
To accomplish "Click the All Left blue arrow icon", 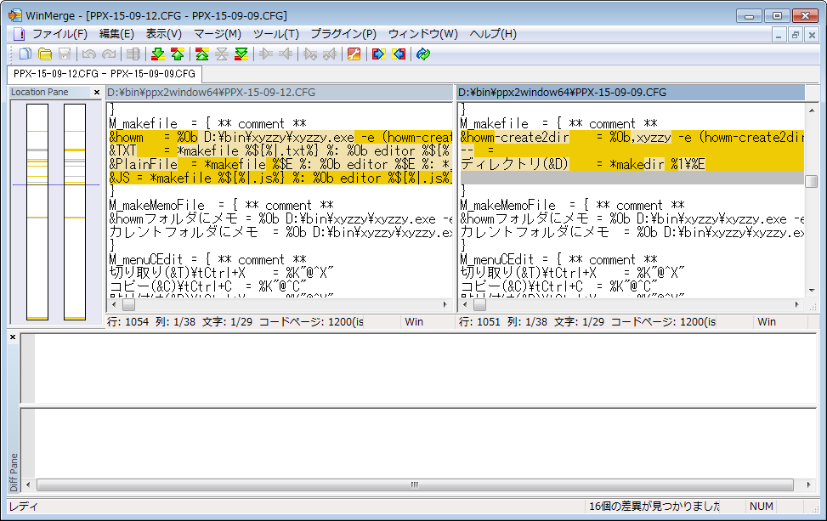I will (399, 54).
